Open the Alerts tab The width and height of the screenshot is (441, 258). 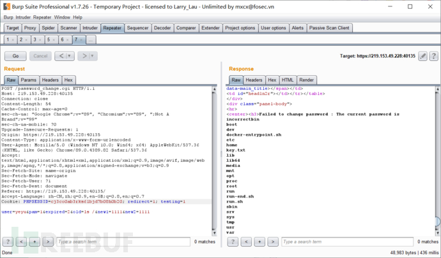pos(298,28)
